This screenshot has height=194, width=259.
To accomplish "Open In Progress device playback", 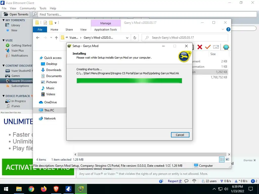I will click(x=18, y=101).
